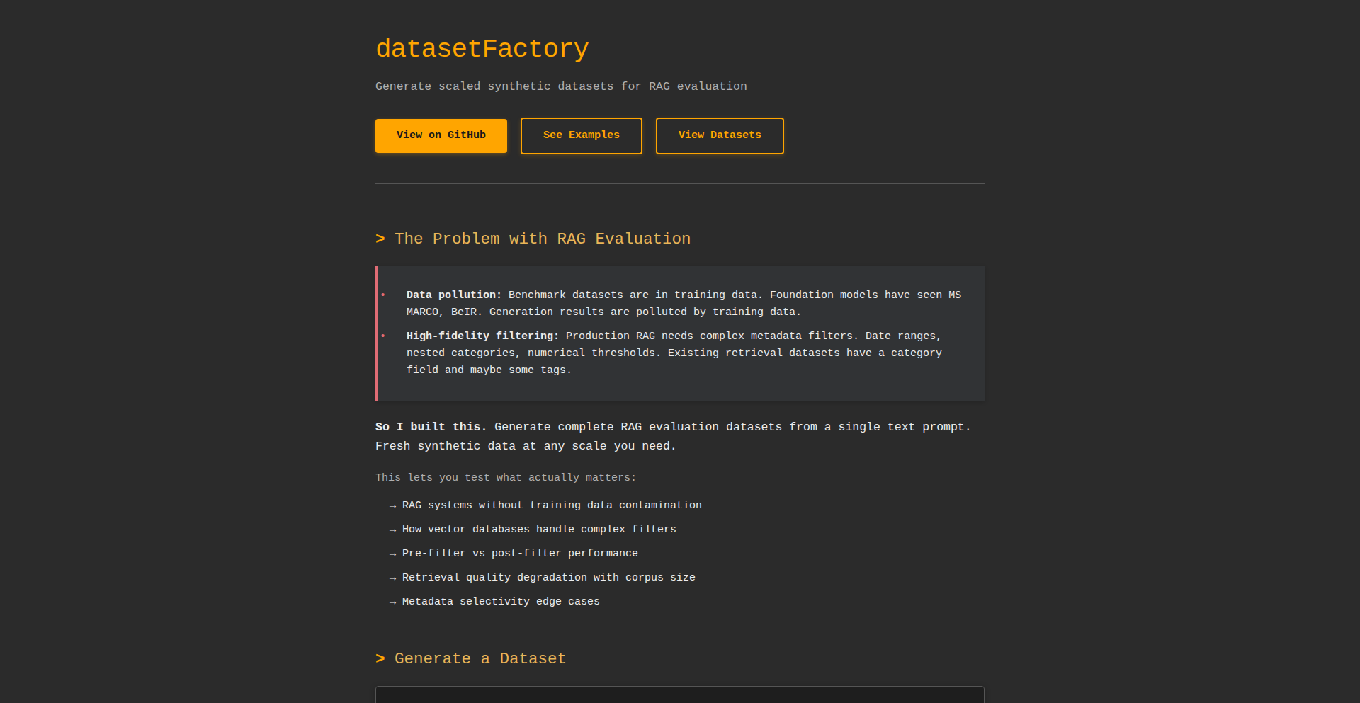Viewport: 1360px width, 703px height.
Task: Click the arrow icon beside 'Metadata selectivity edge cases'
Action: point(392,602)
